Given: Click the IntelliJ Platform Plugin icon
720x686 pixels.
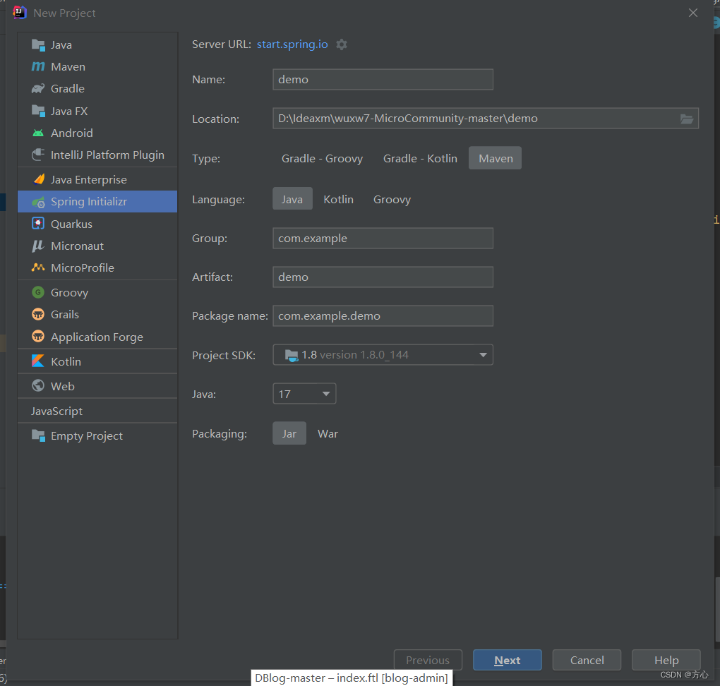Looking at the screenshot, I should 38,155.
